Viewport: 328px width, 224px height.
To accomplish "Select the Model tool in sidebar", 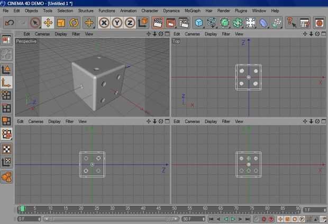I will pyautogui.click(x=6, y=70).
